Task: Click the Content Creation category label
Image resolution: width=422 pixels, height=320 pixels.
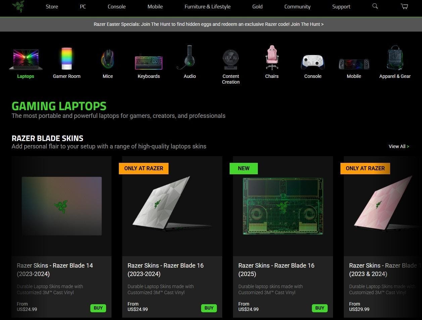Action: [x=231, y=79]
